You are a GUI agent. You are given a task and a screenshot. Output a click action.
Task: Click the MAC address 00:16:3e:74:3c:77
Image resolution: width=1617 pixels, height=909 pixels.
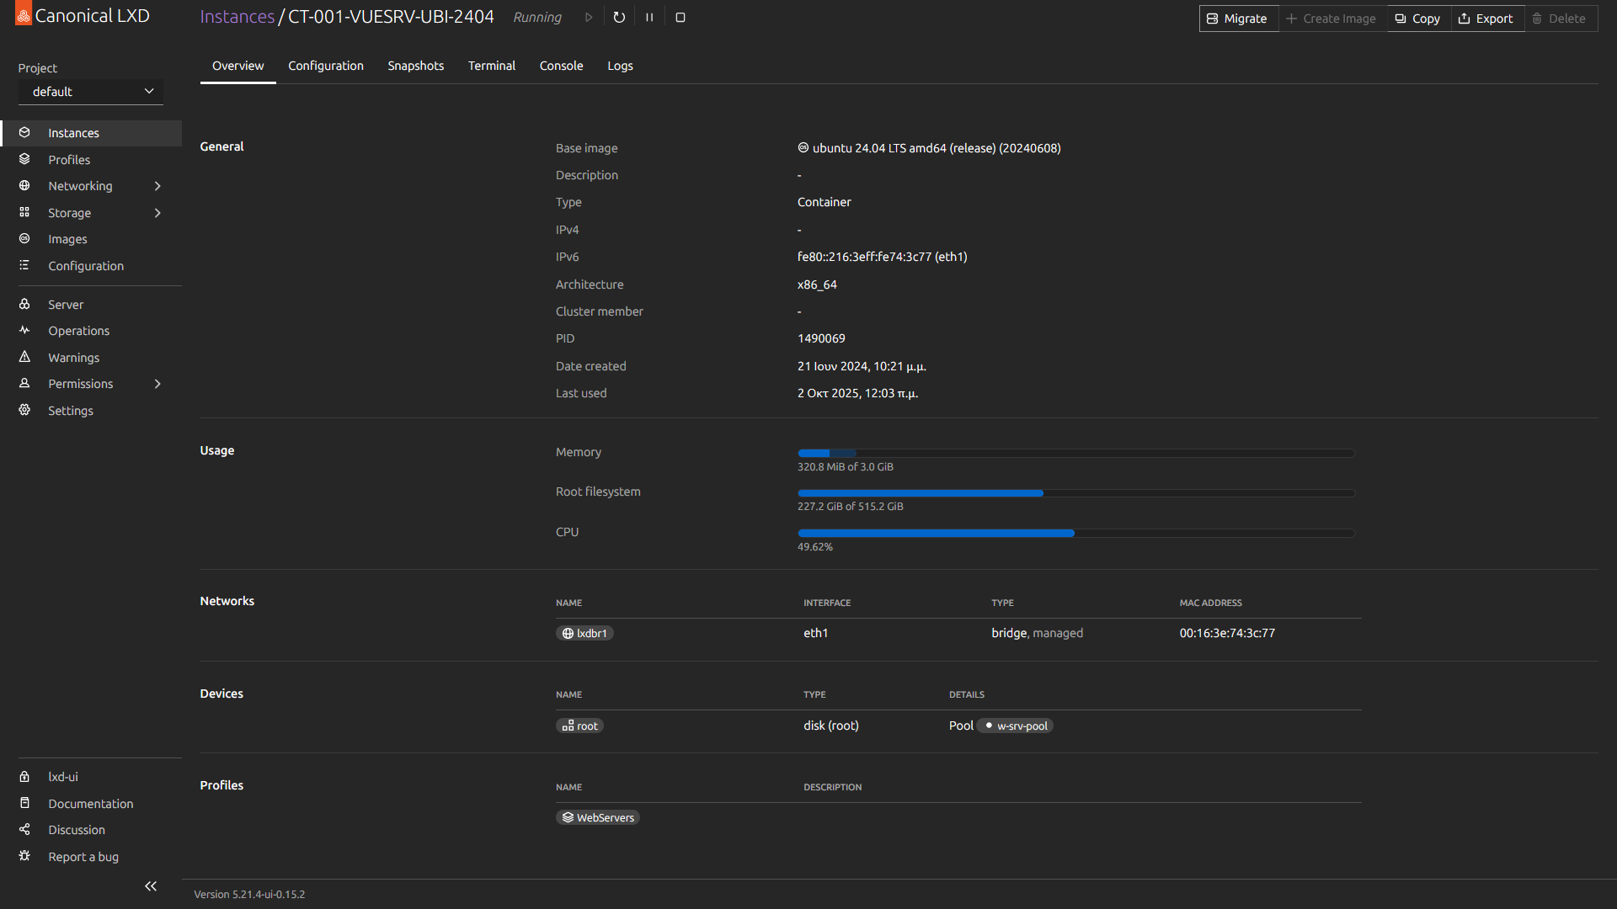point(1227,634)
